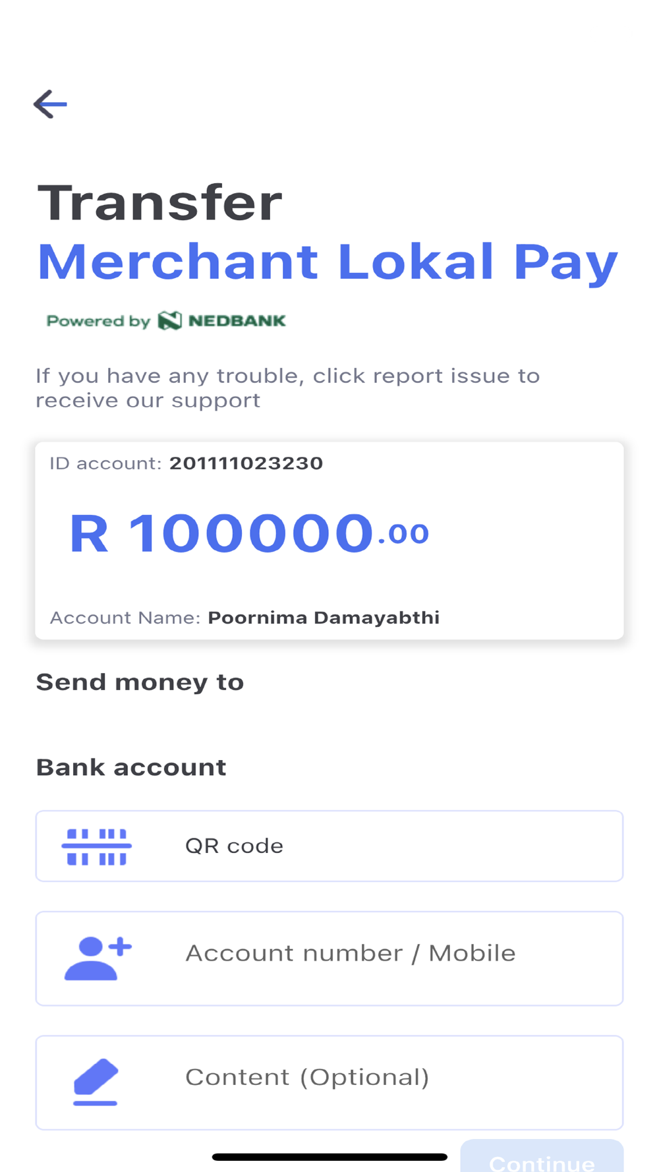
Task: Tap the home indicator bar
Action: pos(329,1157)
